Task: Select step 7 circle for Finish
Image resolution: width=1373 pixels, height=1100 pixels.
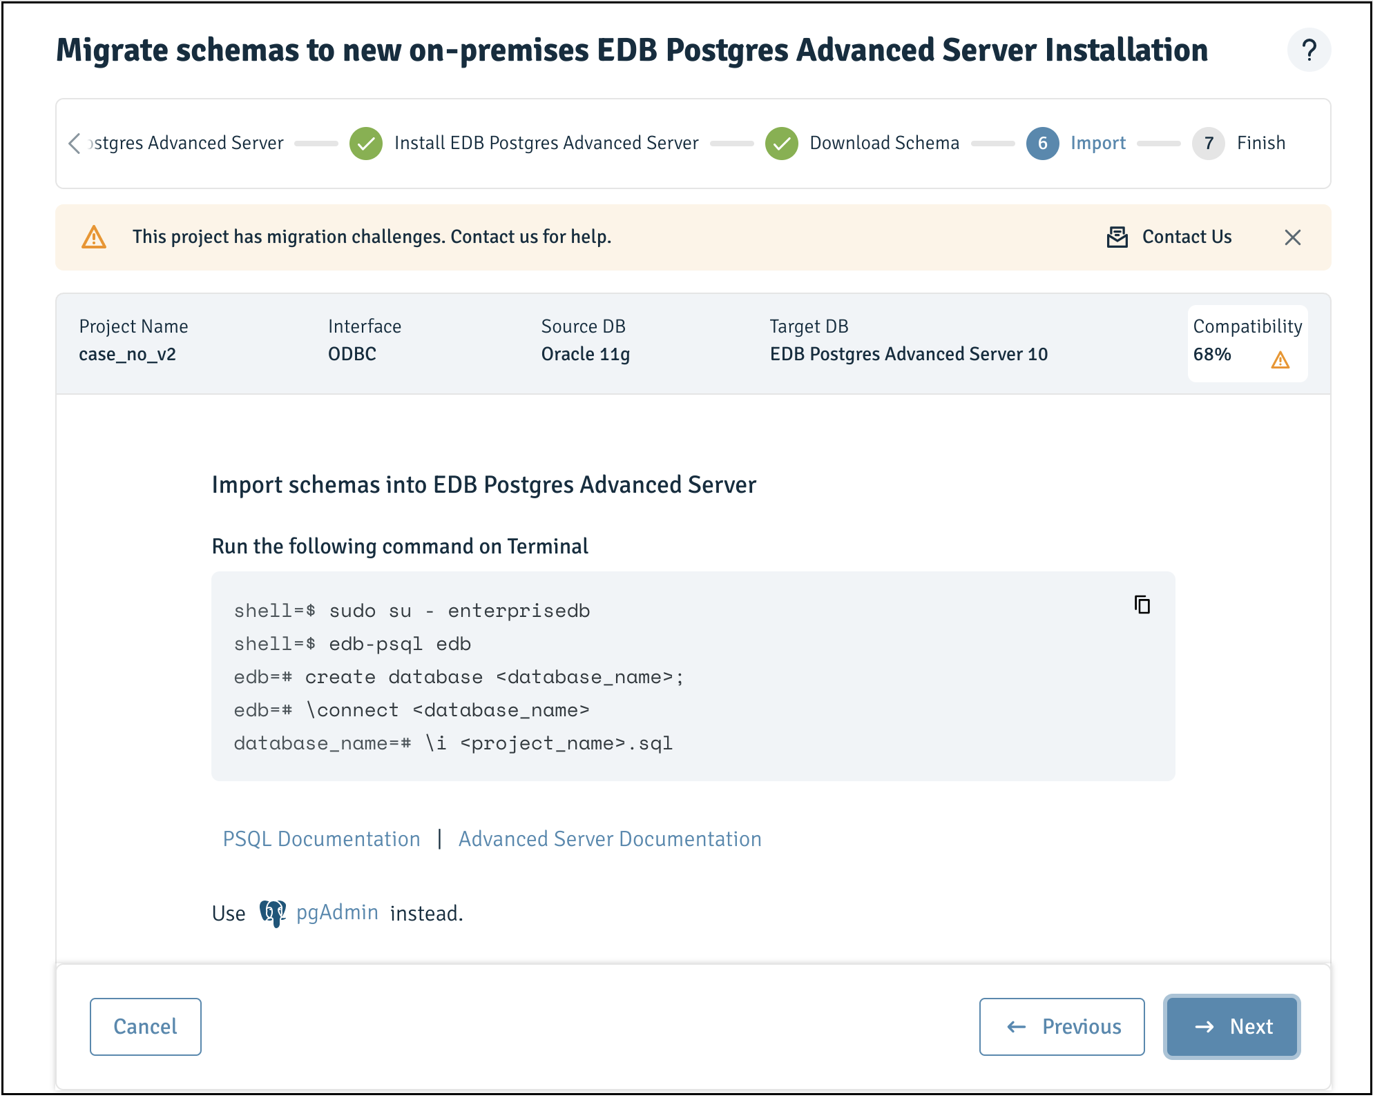Action: tap(1209, 144)
